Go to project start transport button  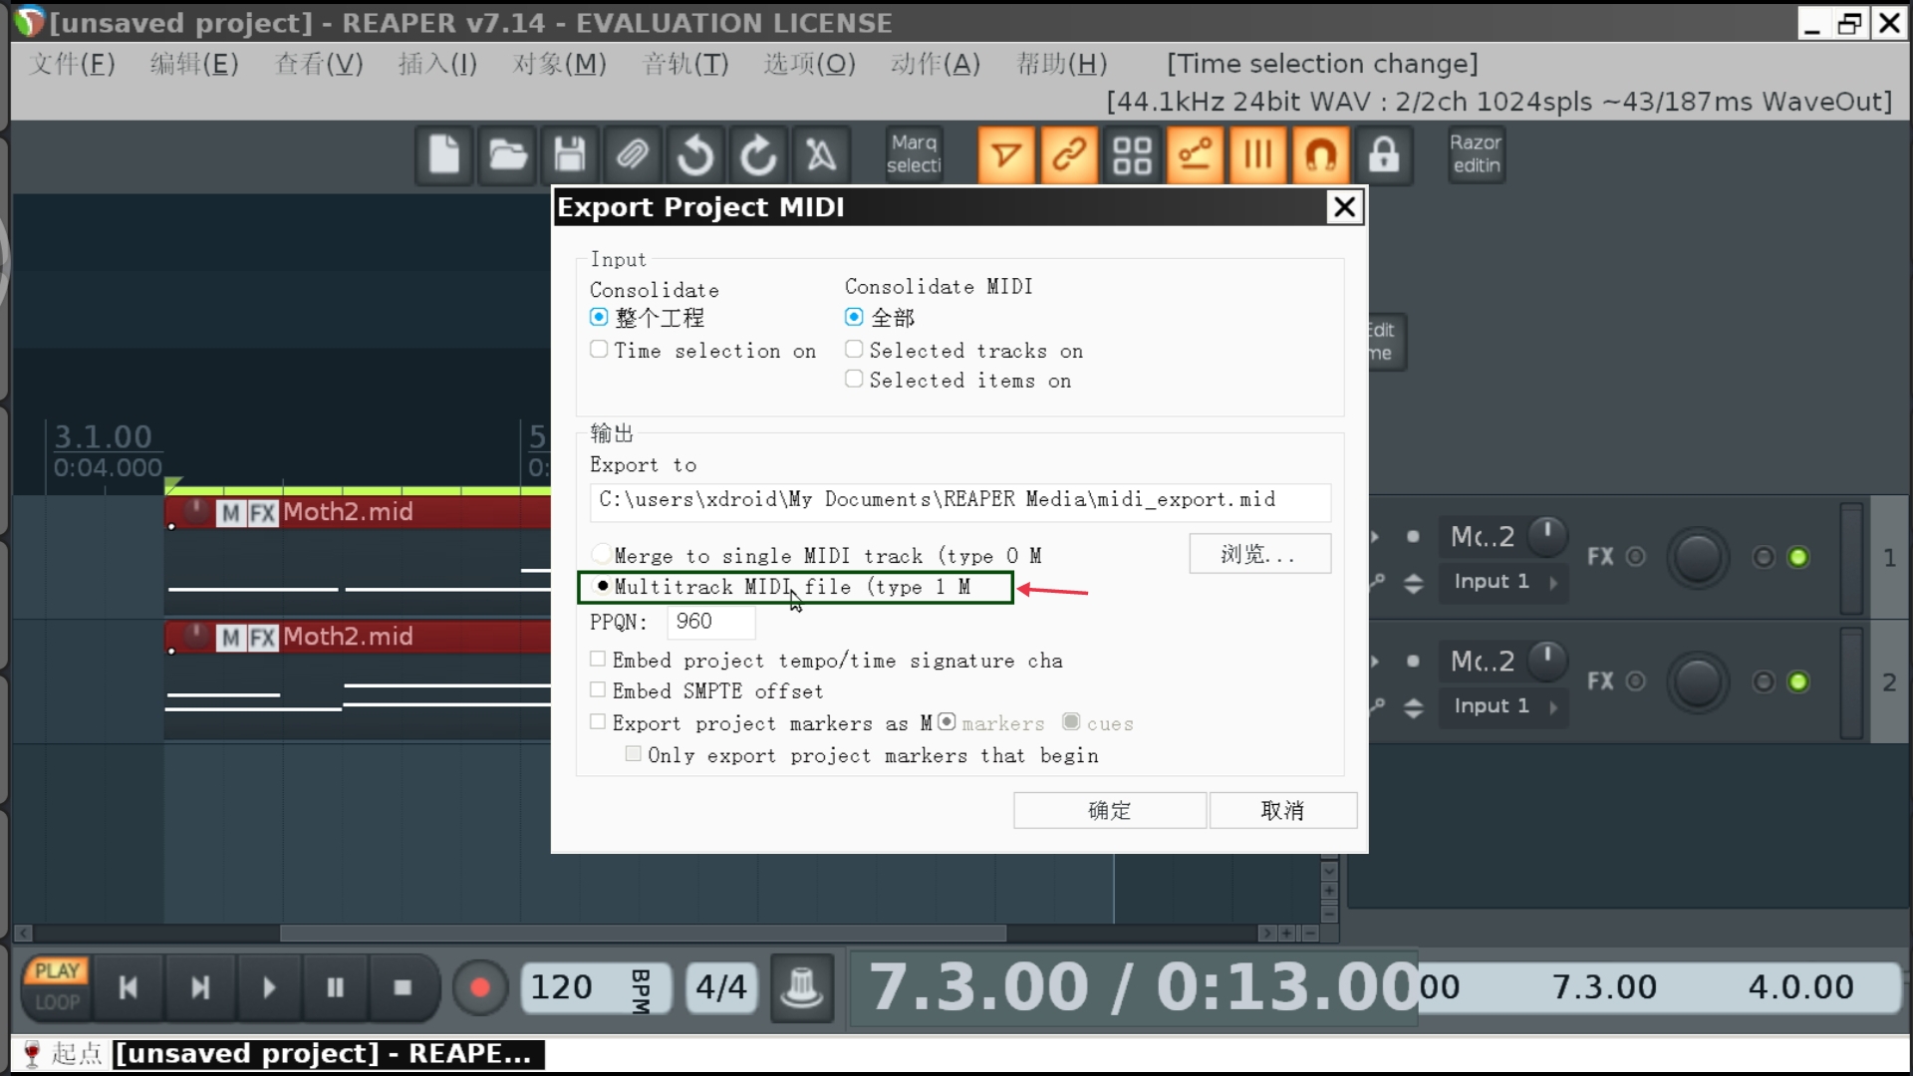pos(128,987)
